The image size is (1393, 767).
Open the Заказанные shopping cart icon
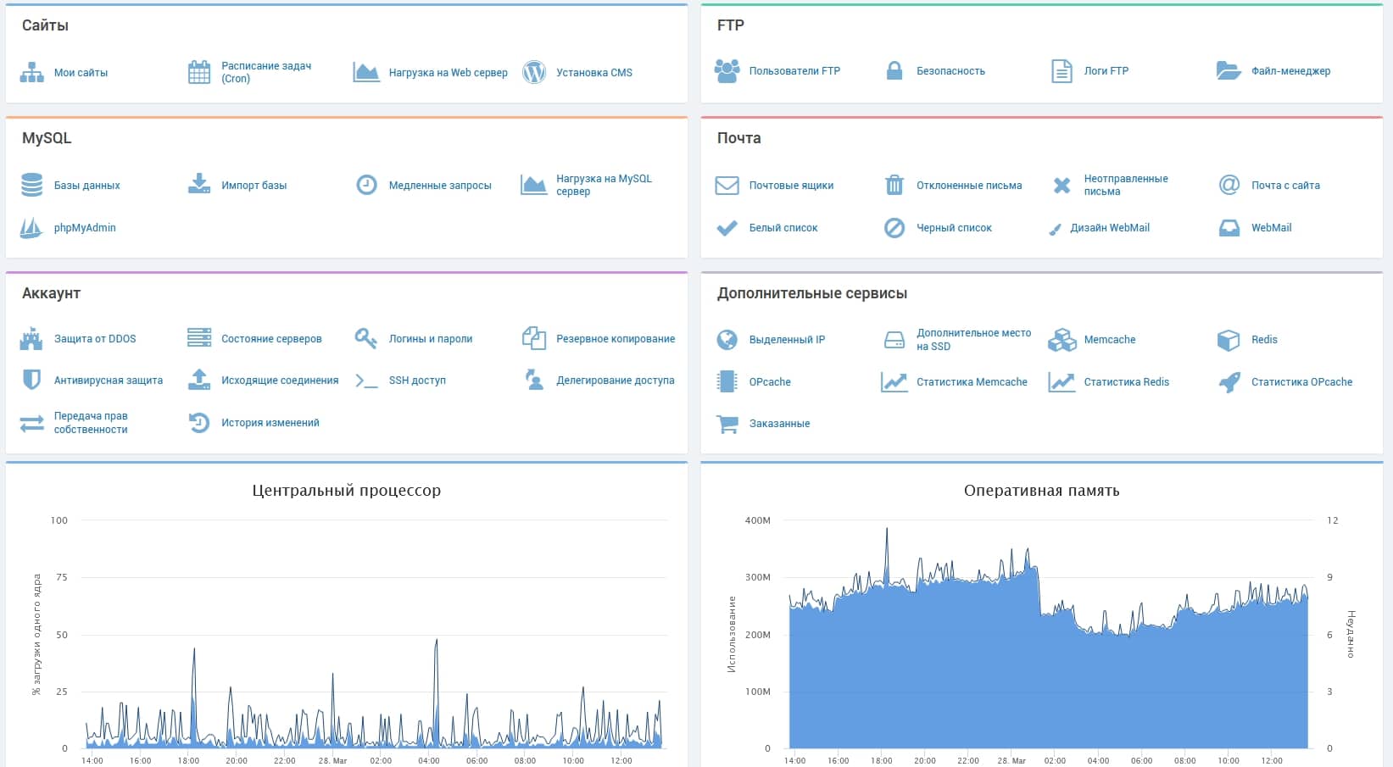tap(727, 424)
